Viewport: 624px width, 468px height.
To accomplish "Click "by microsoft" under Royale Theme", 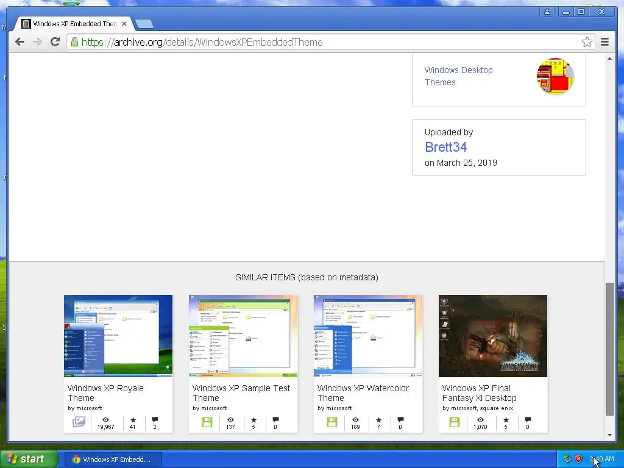I will click(85, 408).
